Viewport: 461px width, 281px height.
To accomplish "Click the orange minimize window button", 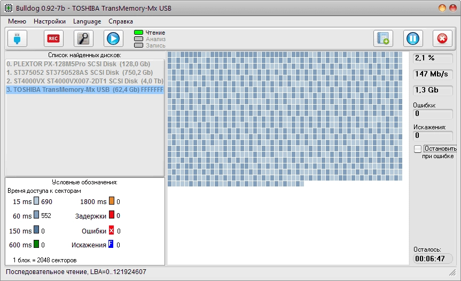I will click(442, 8).
